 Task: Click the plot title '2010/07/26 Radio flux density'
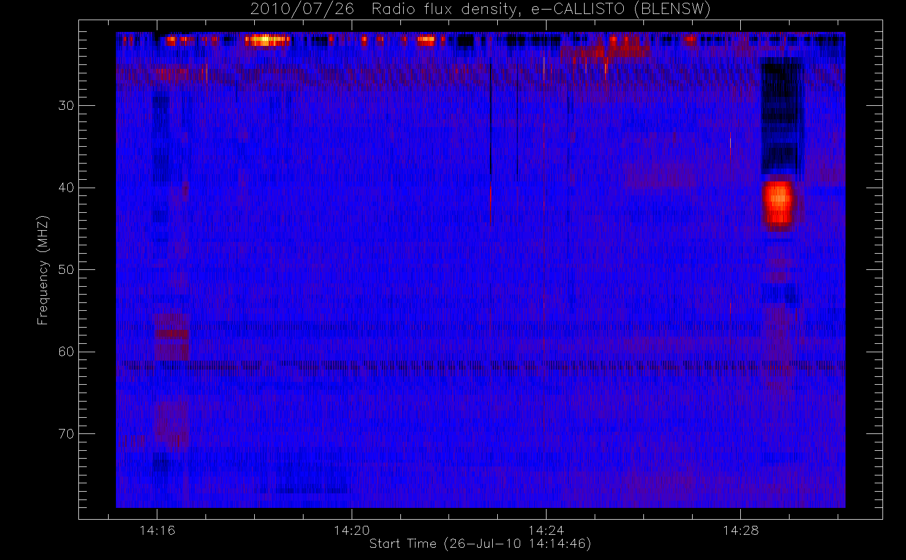pyautogui.click(x=480, y=10)
